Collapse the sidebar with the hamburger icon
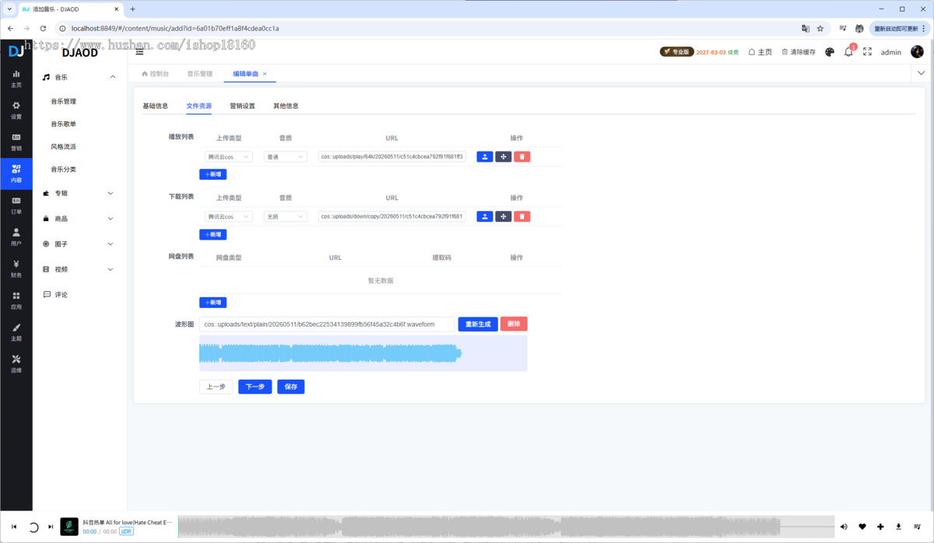The image size is (934, 543). [140, 52]
